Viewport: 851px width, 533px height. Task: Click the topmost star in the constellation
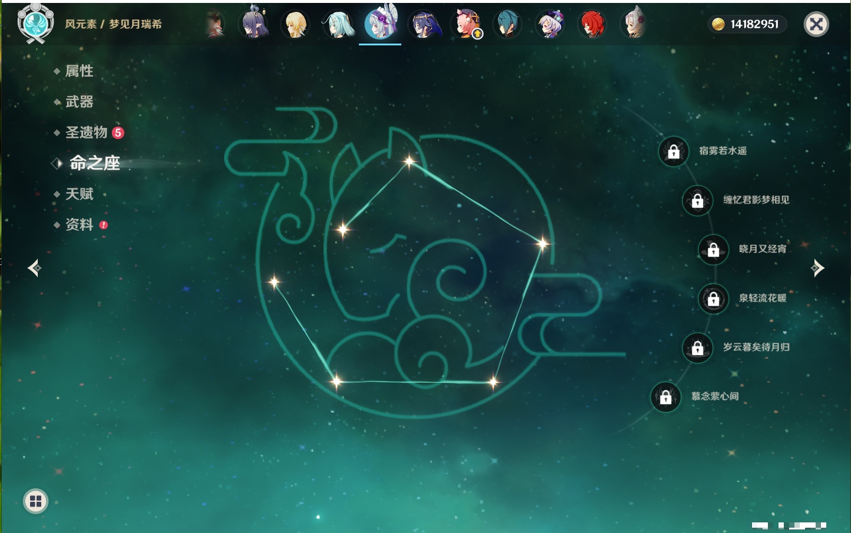click(409, 160)
